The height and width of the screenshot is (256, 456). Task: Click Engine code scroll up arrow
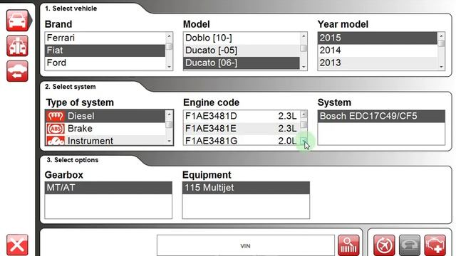click(x=304, y=114)
